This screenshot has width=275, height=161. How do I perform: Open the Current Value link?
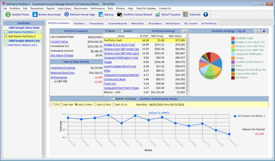coord(59,42)
